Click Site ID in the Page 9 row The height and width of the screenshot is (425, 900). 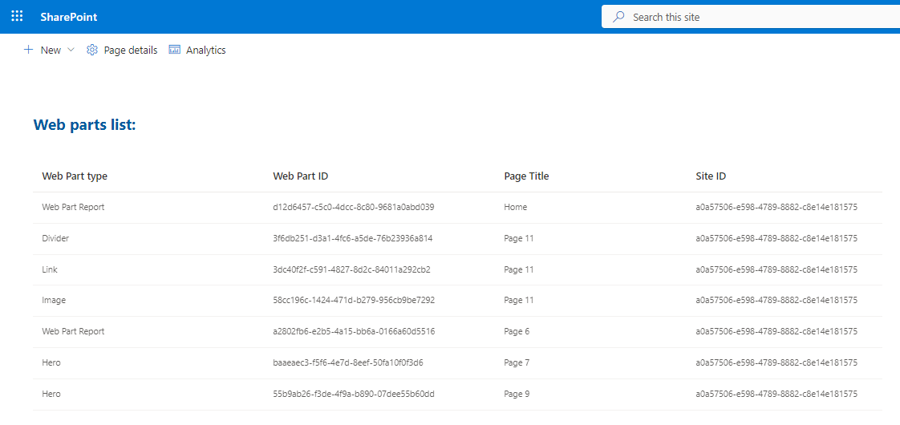[776, 394]
